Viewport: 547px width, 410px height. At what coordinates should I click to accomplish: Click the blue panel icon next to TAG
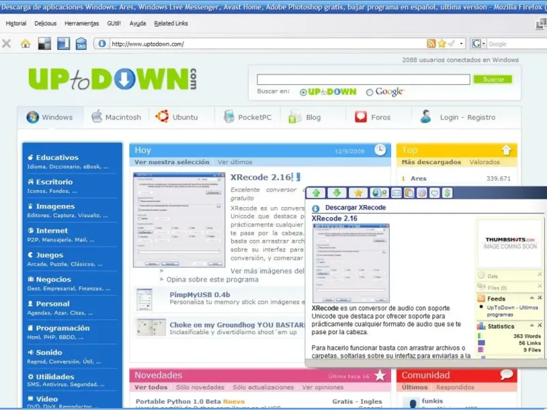pyautogui.click(x=64, y=44)
